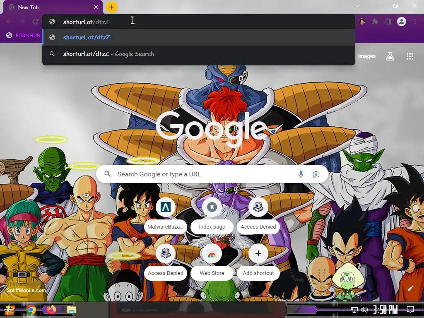Open the Images link
This screenshot has height=318, width=424.
coord(367,56)
